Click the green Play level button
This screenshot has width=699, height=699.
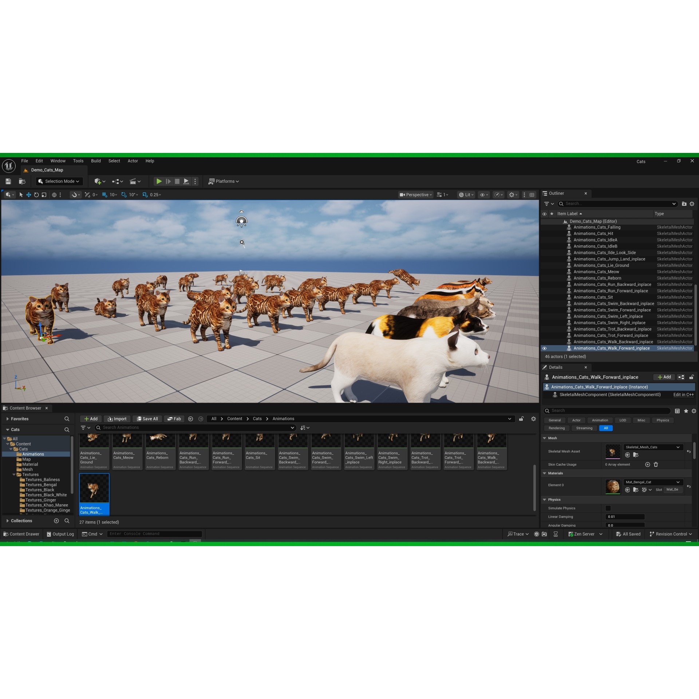[159, 181]
